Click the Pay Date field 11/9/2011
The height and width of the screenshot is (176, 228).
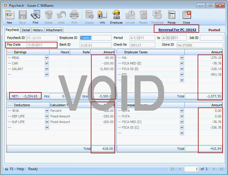42,45
